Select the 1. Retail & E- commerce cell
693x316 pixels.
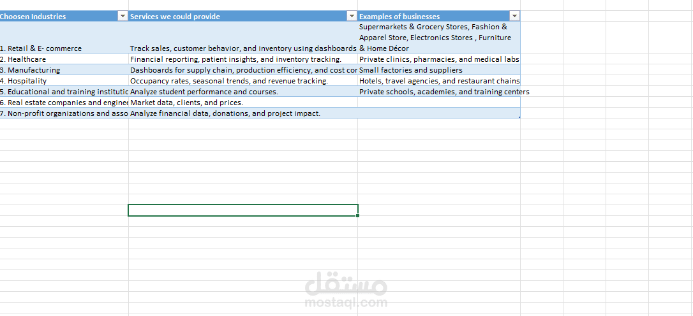[64, 38]
